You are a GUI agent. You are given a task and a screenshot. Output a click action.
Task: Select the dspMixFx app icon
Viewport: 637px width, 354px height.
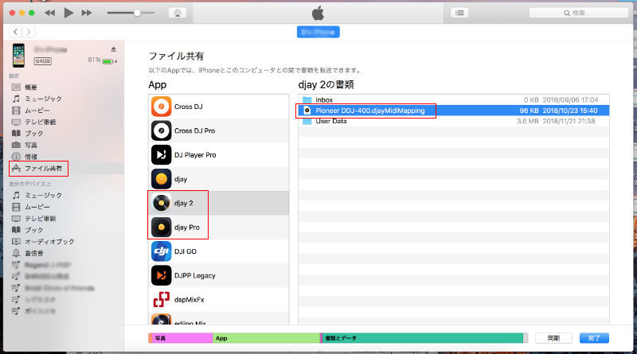pyautogui.click(x=162, y=300)
